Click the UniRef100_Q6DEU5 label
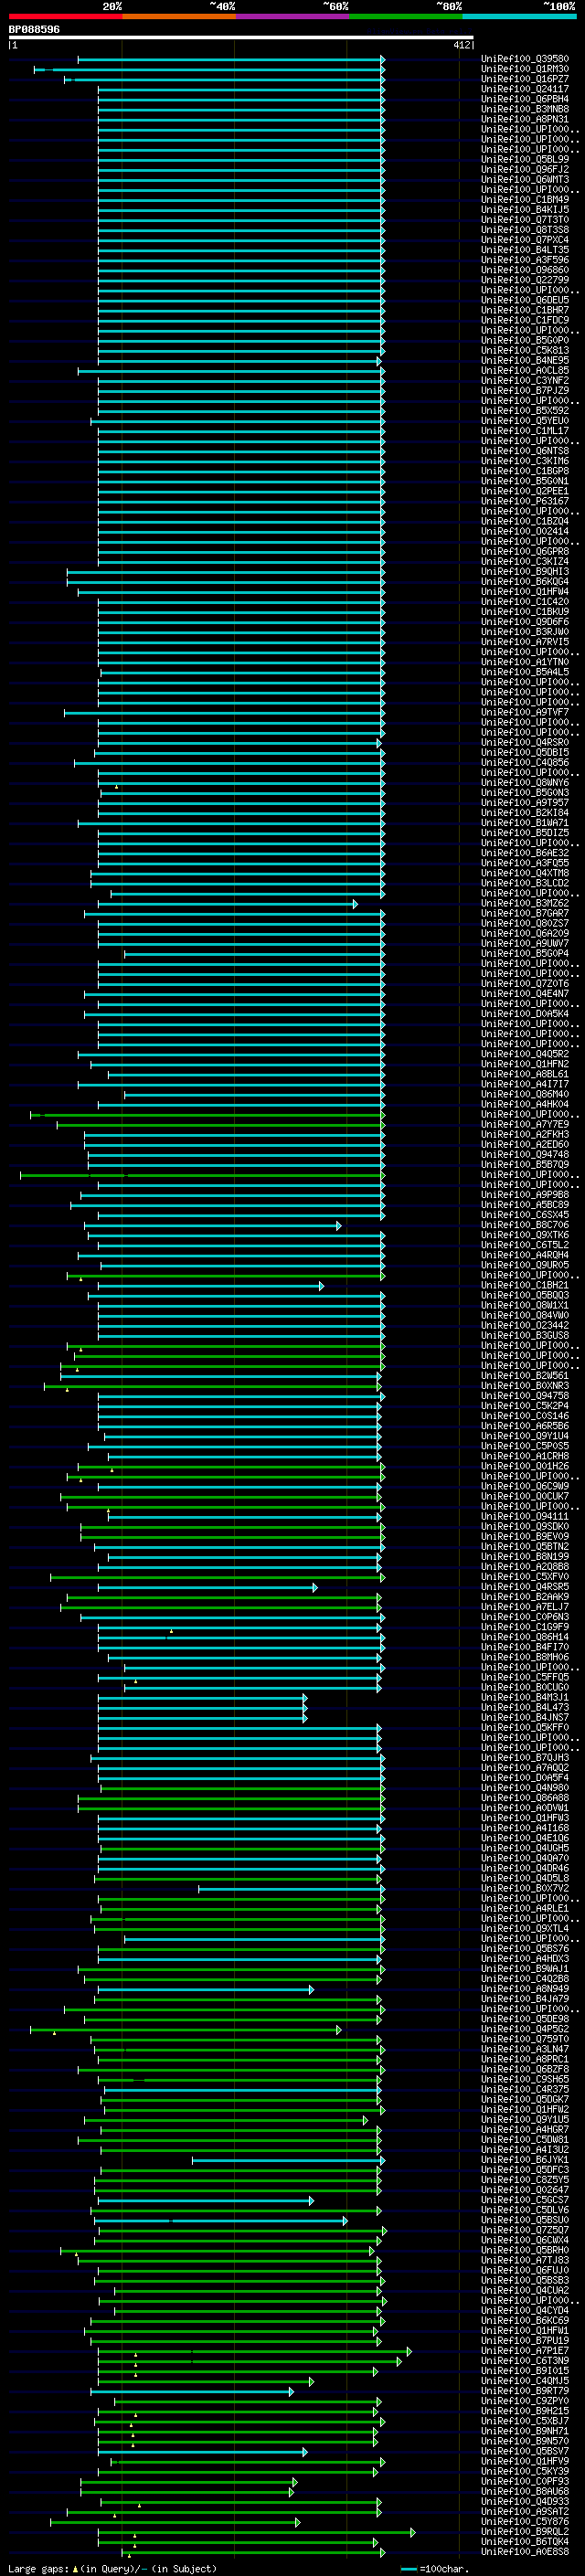Image resolution: width=585 pixels, height=2576 pixels. coord(525,300)
